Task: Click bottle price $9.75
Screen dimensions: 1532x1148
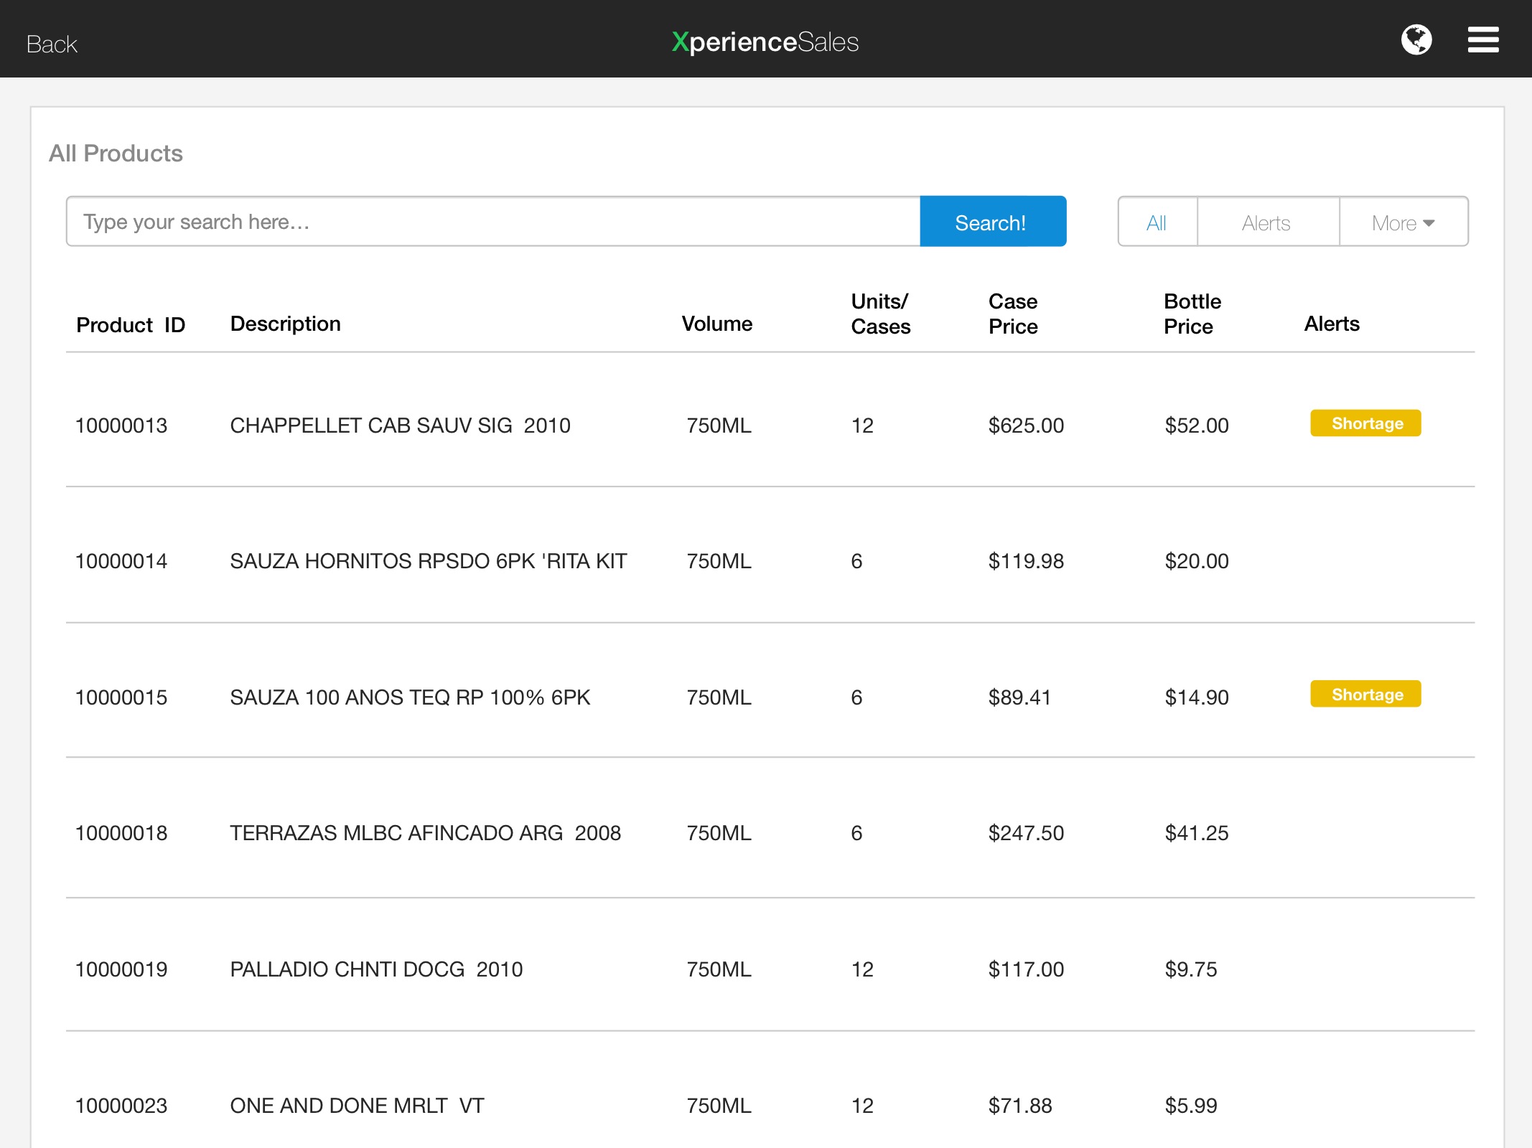Action: point(1190,969)
